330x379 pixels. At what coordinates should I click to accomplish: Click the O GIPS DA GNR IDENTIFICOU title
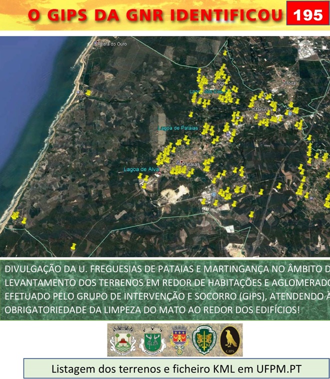(x=155, y=16)
